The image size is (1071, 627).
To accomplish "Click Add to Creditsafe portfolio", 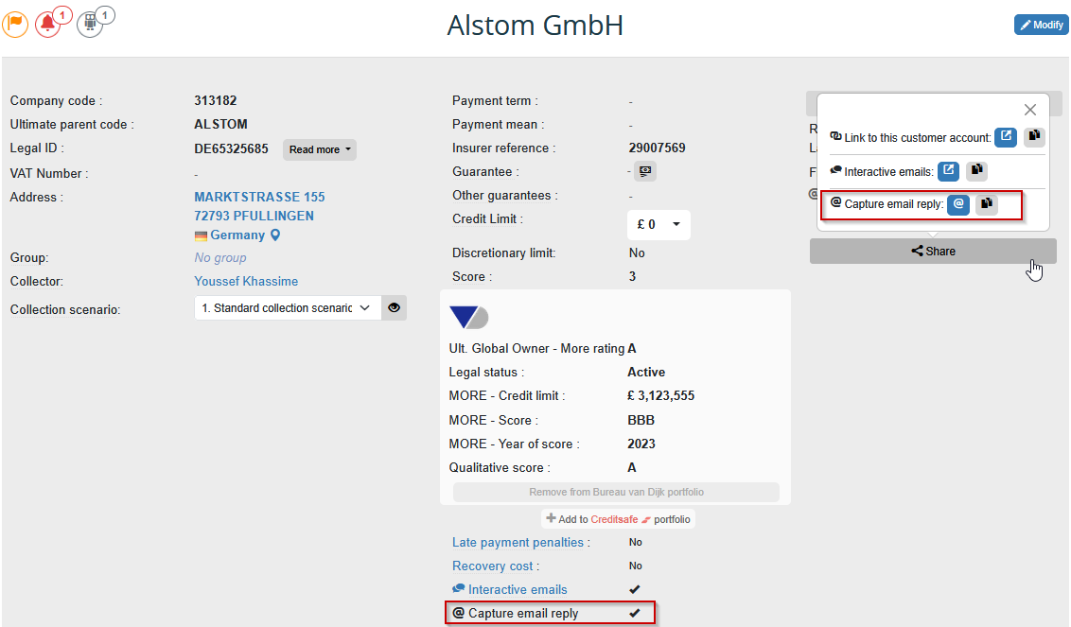I will tap(619, 519).
